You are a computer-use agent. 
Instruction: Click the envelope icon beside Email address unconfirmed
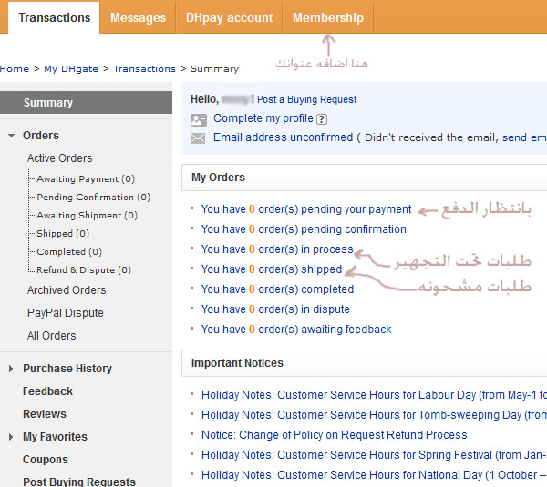click(198, 138)
